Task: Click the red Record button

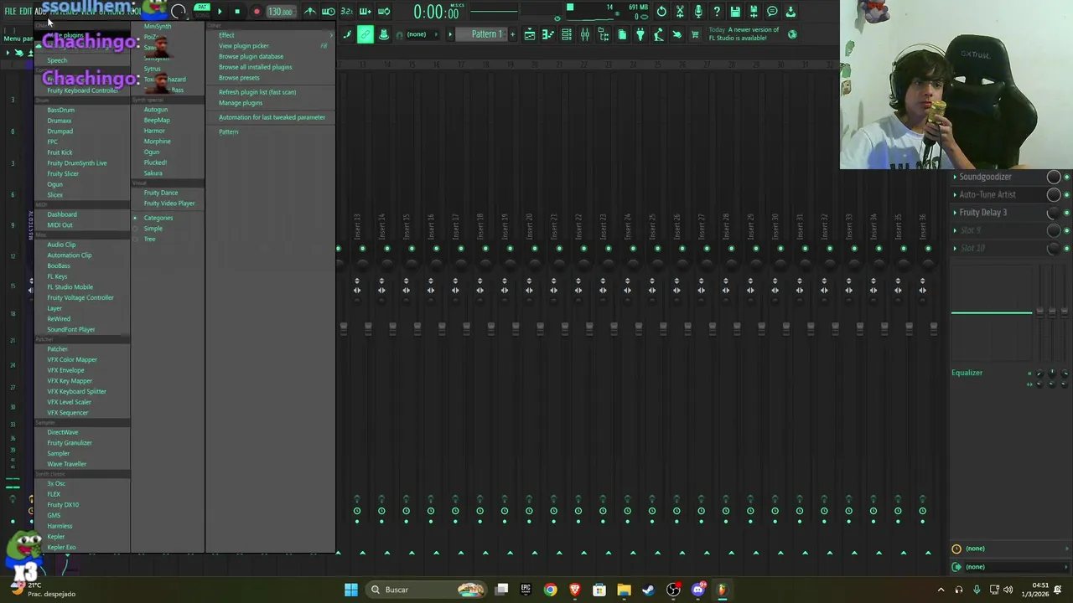Action: (x=257, y=12)
